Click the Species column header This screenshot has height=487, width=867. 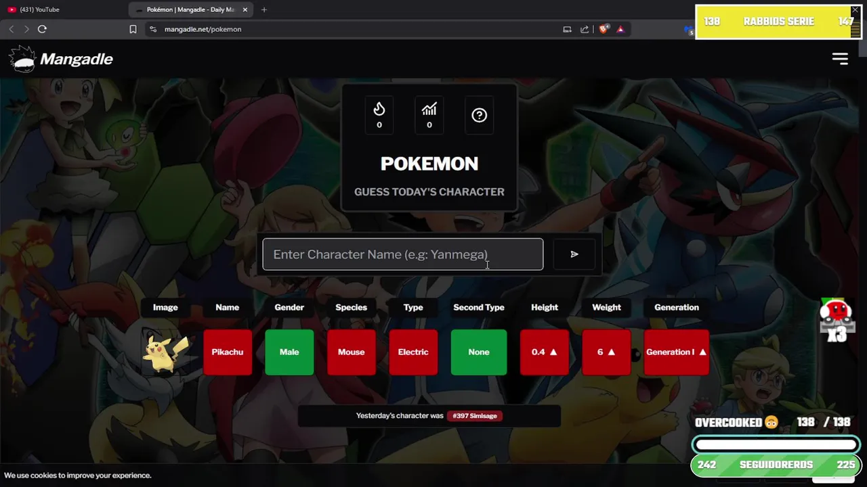pyautogui.click(x=351, y=307)
